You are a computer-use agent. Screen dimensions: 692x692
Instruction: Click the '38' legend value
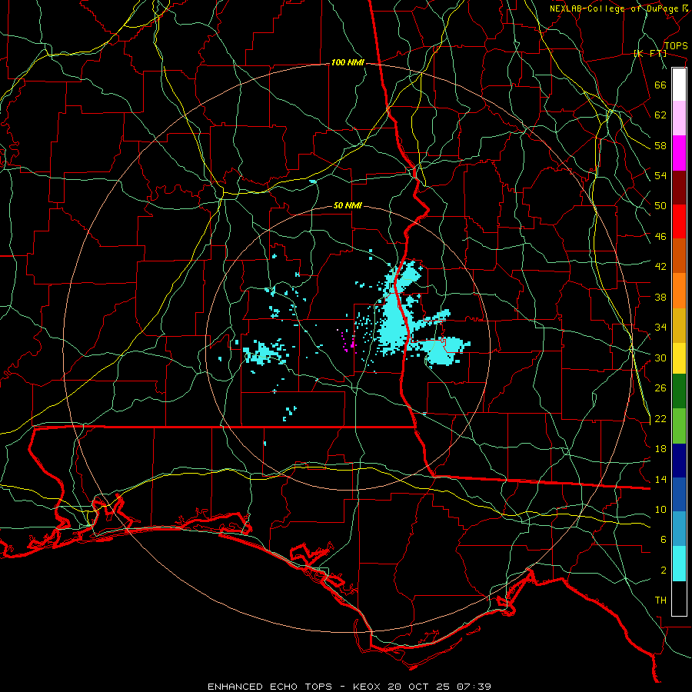coord(660,297)
